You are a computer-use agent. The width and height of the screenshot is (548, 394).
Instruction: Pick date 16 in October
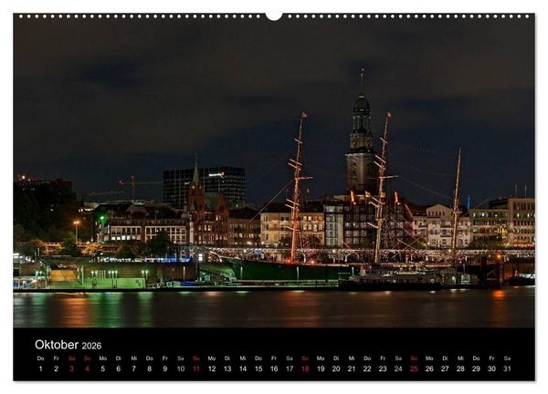[x=274, y=368]
